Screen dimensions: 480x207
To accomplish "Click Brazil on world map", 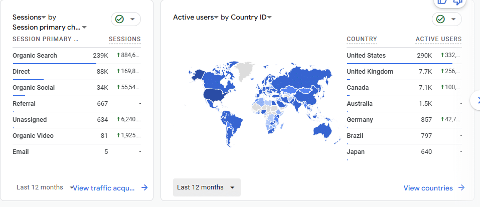I will [x=235, y=122].
